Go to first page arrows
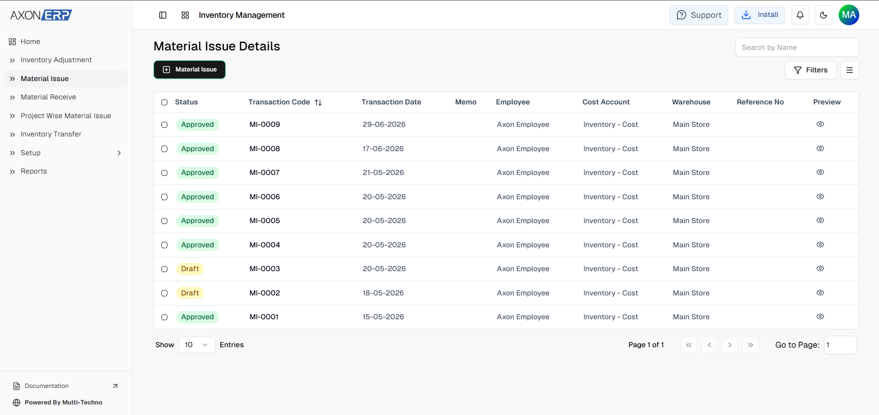 coord(689,345)
